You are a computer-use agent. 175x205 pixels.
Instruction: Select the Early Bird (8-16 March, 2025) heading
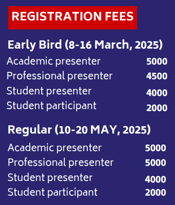tap(85, 45)
